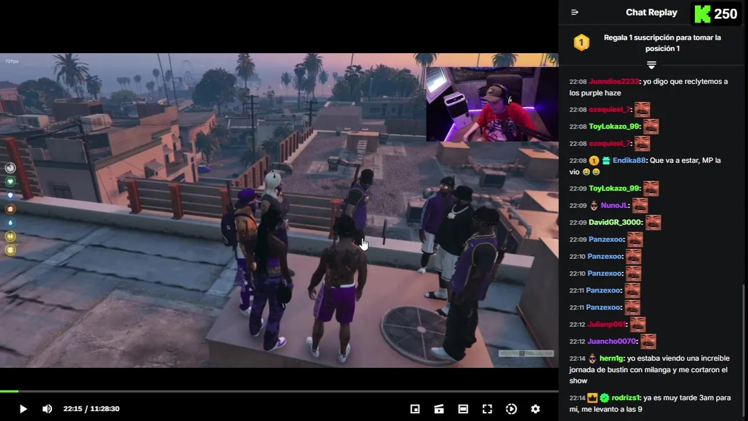Viewport: 748px width, 421px height.
Task: Click the green Kick 250 badge
Action: tap(716, 13)
